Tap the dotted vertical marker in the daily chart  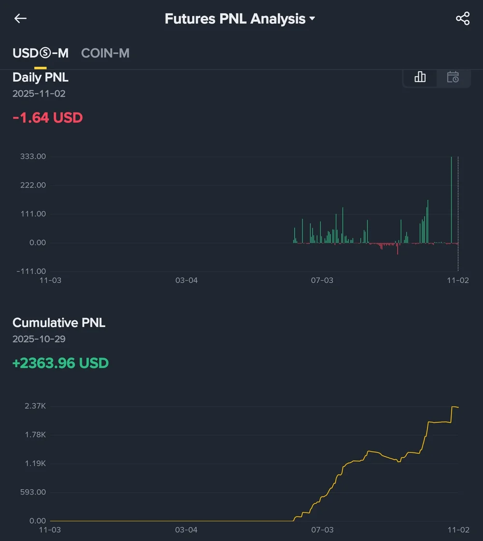click(x=458, y=213)
